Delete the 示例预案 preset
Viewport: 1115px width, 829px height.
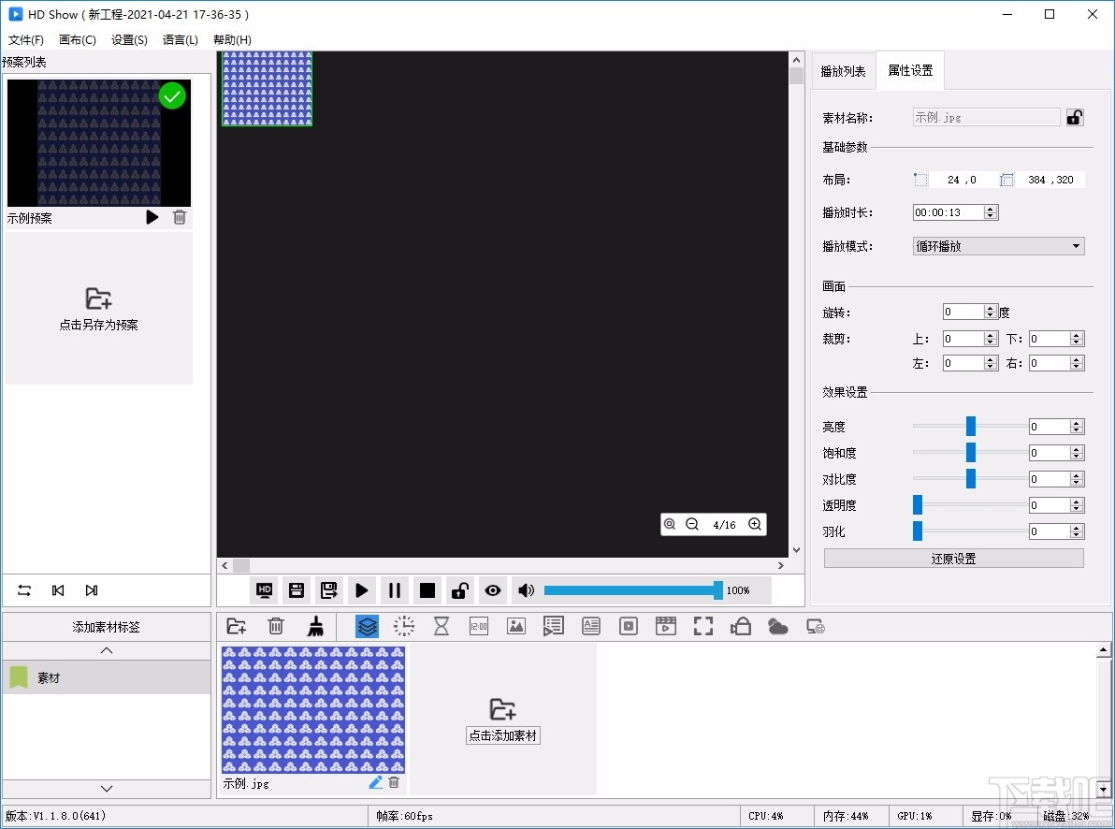[x=180, y=217]
